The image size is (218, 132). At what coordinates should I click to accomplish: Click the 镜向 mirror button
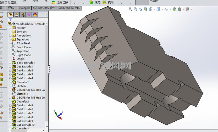click(108, 2)
